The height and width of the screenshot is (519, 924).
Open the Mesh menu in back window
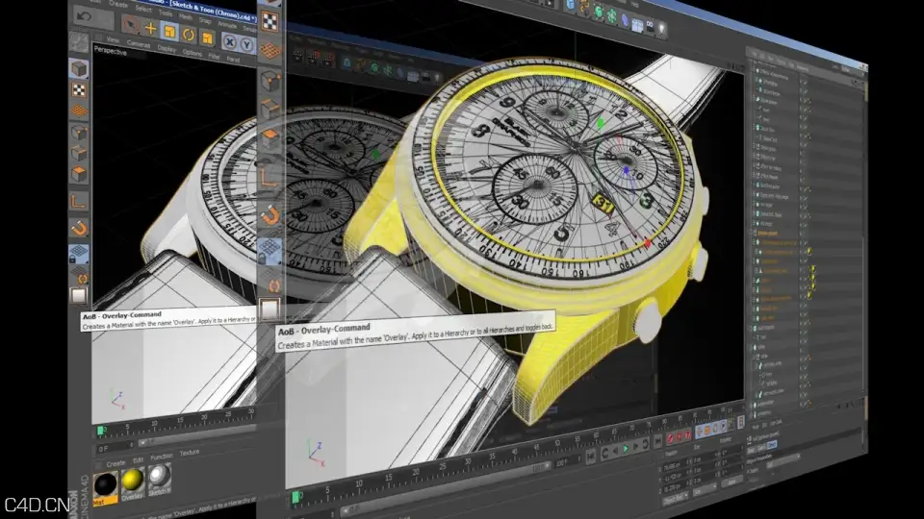click(185, 17)
